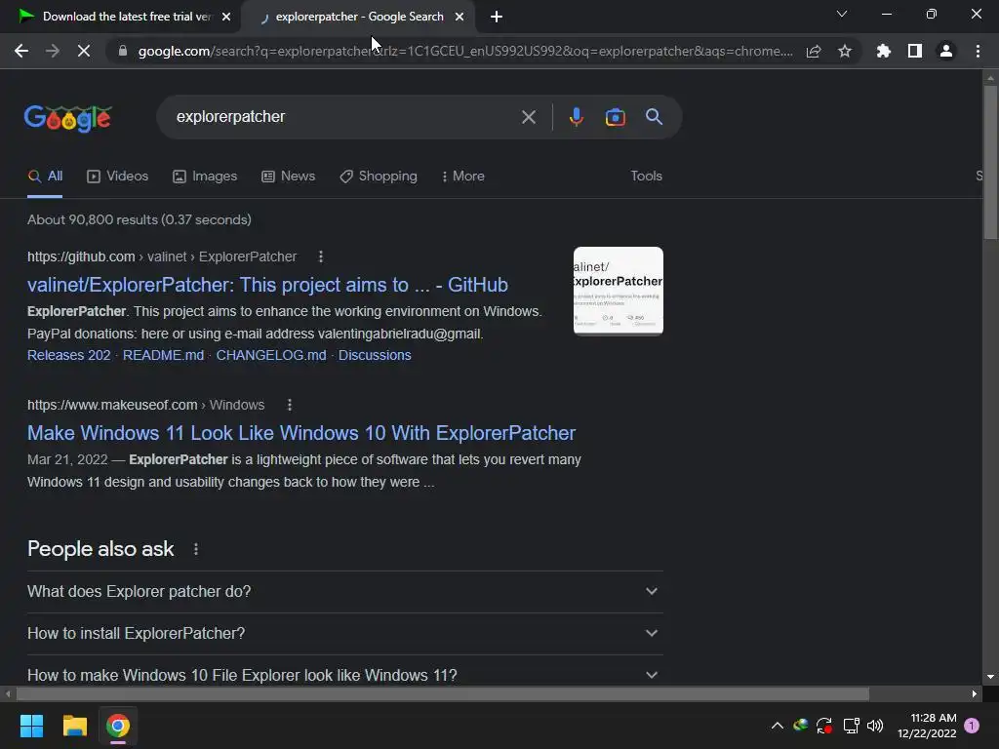Screen dimensions: 999x749
Task: Open File Explorer from the taskbar
Action: point(74,726)
